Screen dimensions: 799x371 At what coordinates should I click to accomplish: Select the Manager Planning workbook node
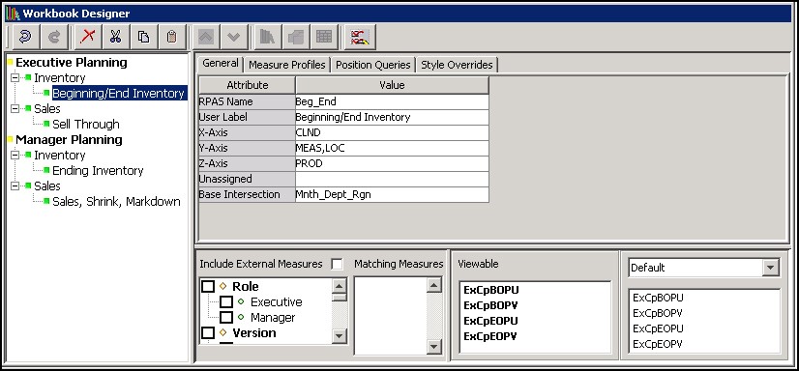click(x=69, y=140)
